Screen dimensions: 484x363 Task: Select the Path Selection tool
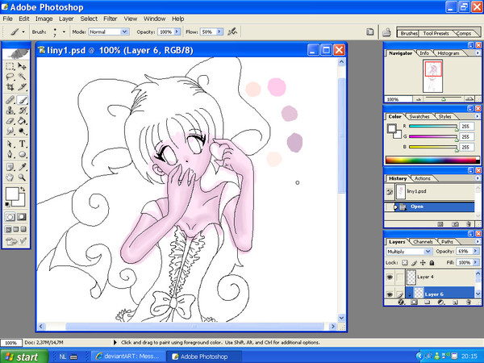10,144
